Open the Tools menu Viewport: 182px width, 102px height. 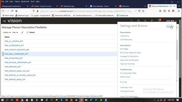[x=33, y=1]
